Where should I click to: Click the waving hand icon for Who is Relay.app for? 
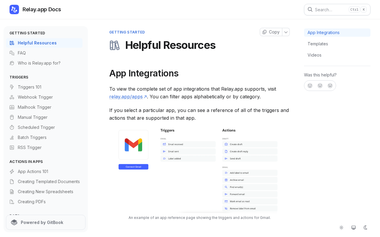pyautogui.click(x=12, y=63)
